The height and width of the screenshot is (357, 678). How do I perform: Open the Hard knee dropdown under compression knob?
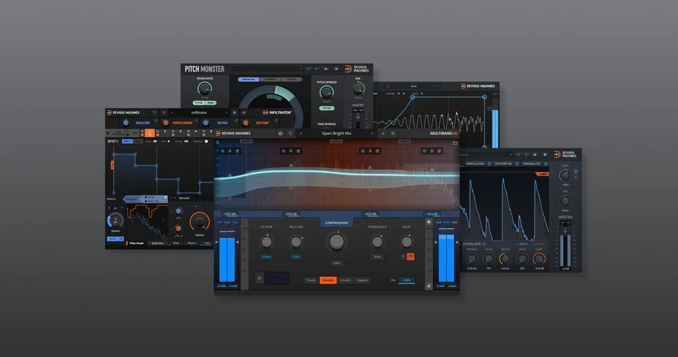coord(336,263)
